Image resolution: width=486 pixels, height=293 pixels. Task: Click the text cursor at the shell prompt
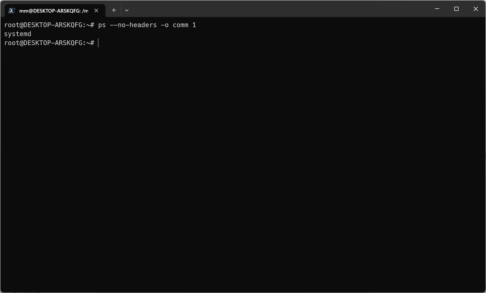pyautogui.click(x=99, y=43)
